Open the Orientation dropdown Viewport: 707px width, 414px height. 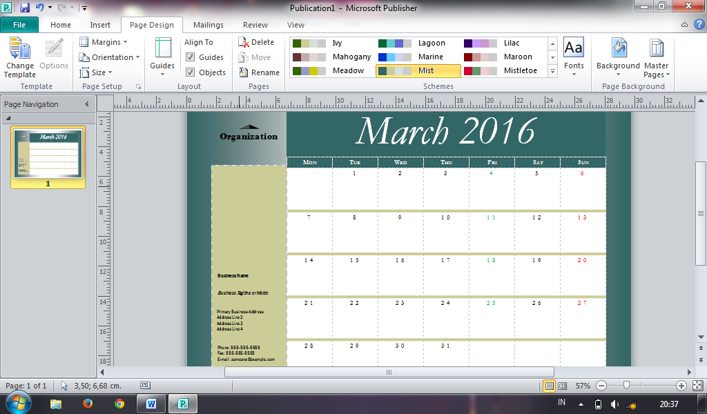click(x=109, y=57)
